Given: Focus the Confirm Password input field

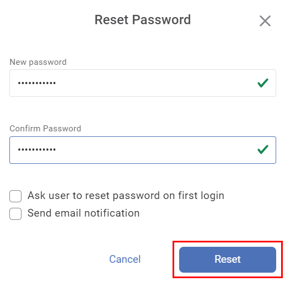Looking at the screenshot, I should 143,150.
